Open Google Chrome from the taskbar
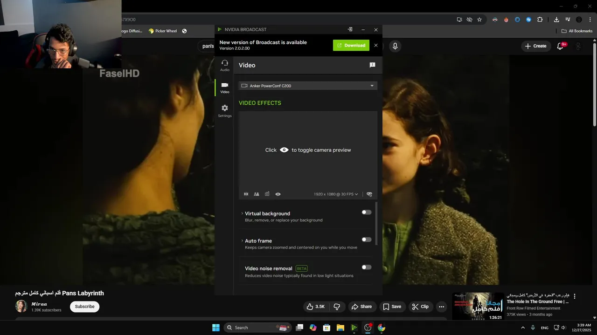The image size is (597, 335). [x=382, y=328]
